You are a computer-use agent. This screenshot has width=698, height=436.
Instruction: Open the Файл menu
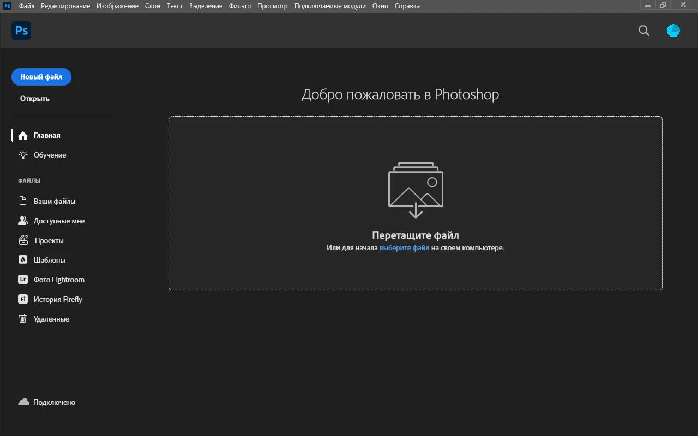click(26, 6)
